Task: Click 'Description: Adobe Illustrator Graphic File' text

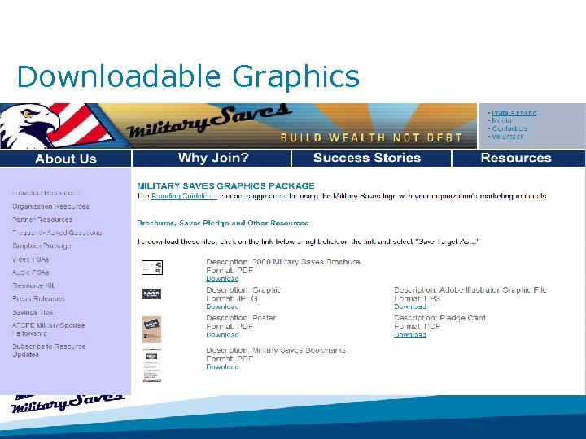Action: 470,289
